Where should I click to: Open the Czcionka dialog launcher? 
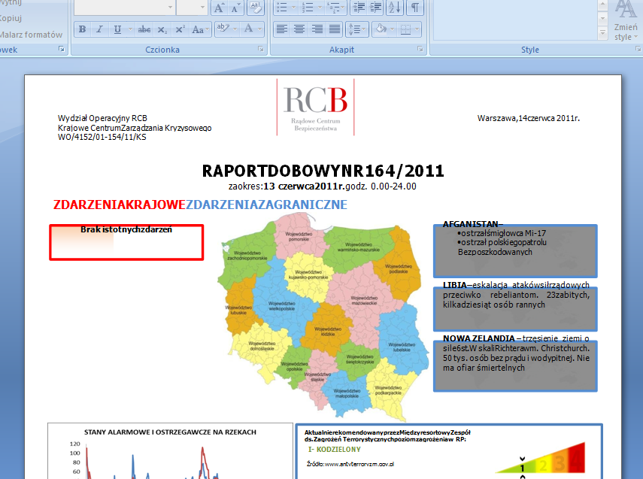point(260,49)
